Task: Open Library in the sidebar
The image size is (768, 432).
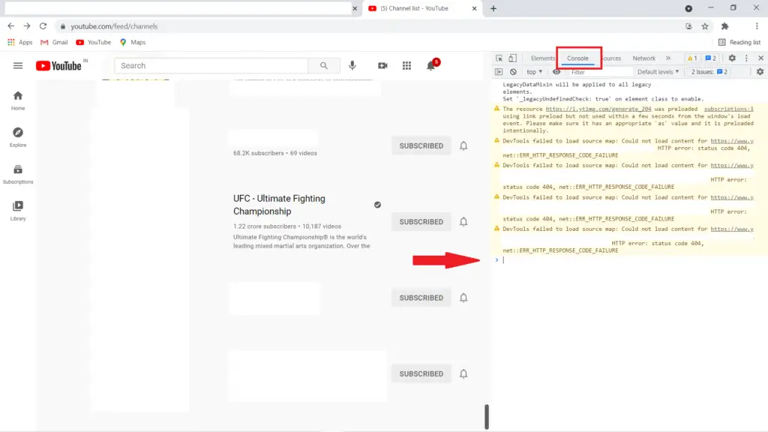Action: point(18,211)
